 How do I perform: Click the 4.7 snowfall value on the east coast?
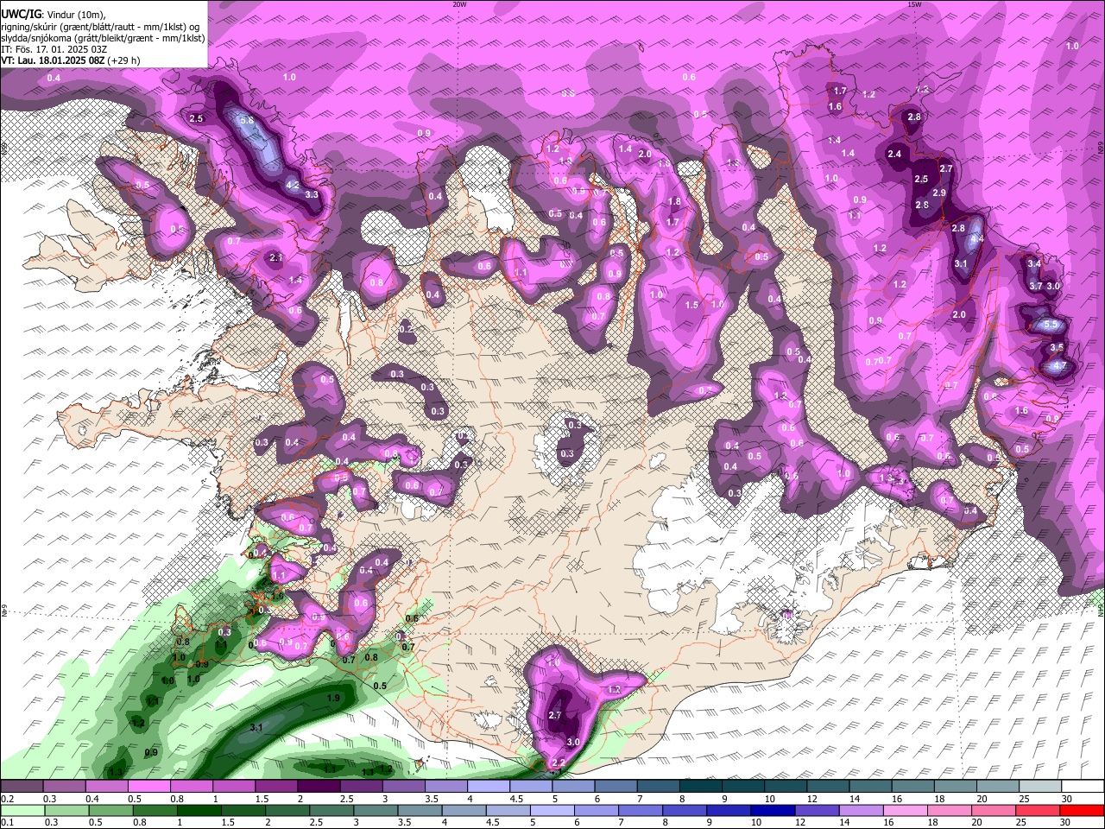tap(1060, 365)
